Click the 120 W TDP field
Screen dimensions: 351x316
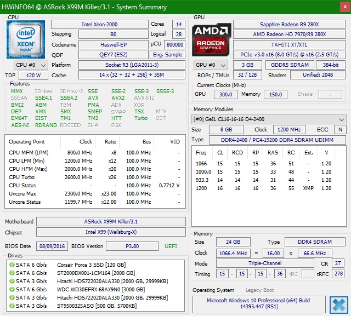point(33,76)
